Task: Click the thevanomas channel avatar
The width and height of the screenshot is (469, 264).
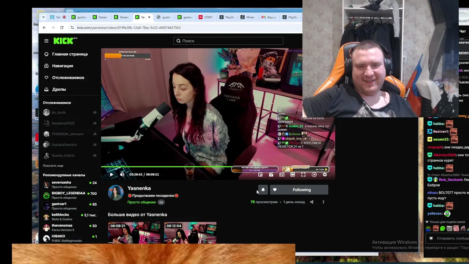Action: tap(46, 227)
